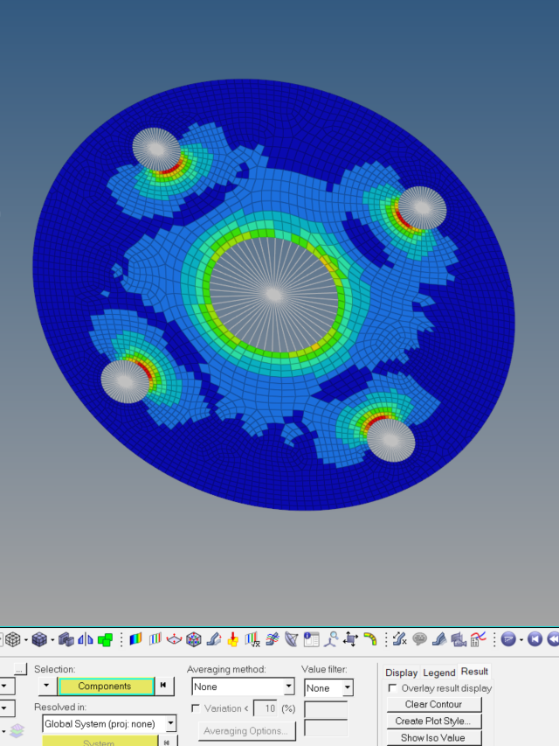
Task: Click the Show Iso Value button
Action: [x=434, y=738]
